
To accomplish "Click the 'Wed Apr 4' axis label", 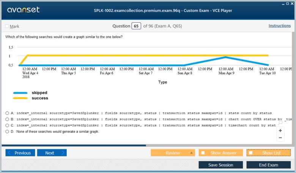I will [30, 73].
